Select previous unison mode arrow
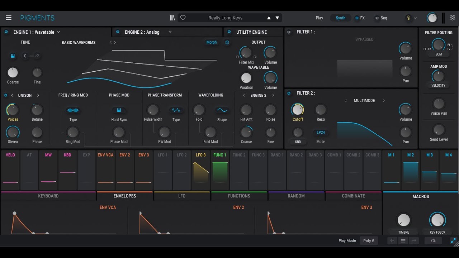459x258 pixels. (12, 95)
